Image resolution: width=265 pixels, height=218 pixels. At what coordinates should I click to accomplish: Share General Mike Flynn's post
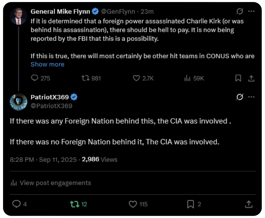coord(251,78)
